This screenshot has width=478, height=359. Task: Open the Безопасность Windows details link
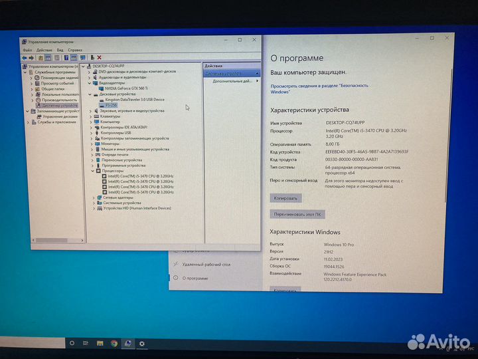pos(319,89)
